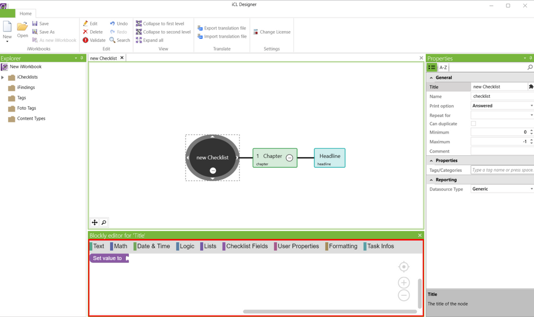Click the pan/move tool on canvas
The height and width of the screenshot is (317, 534).
click(x=94, y=223)
